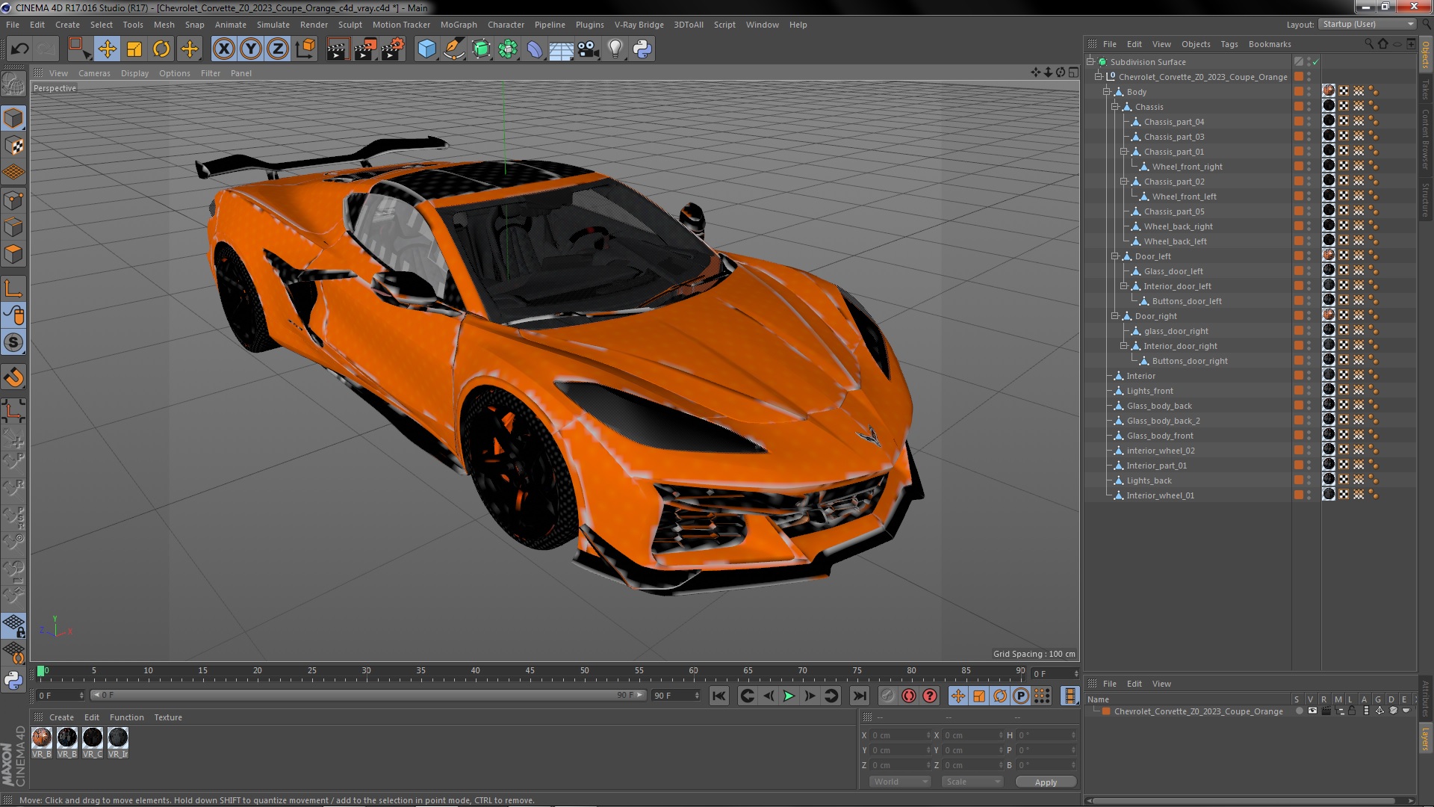Collapse the Chassis tree node
This screenshot has height=807, width=1434.
[x=1115, y=107]
